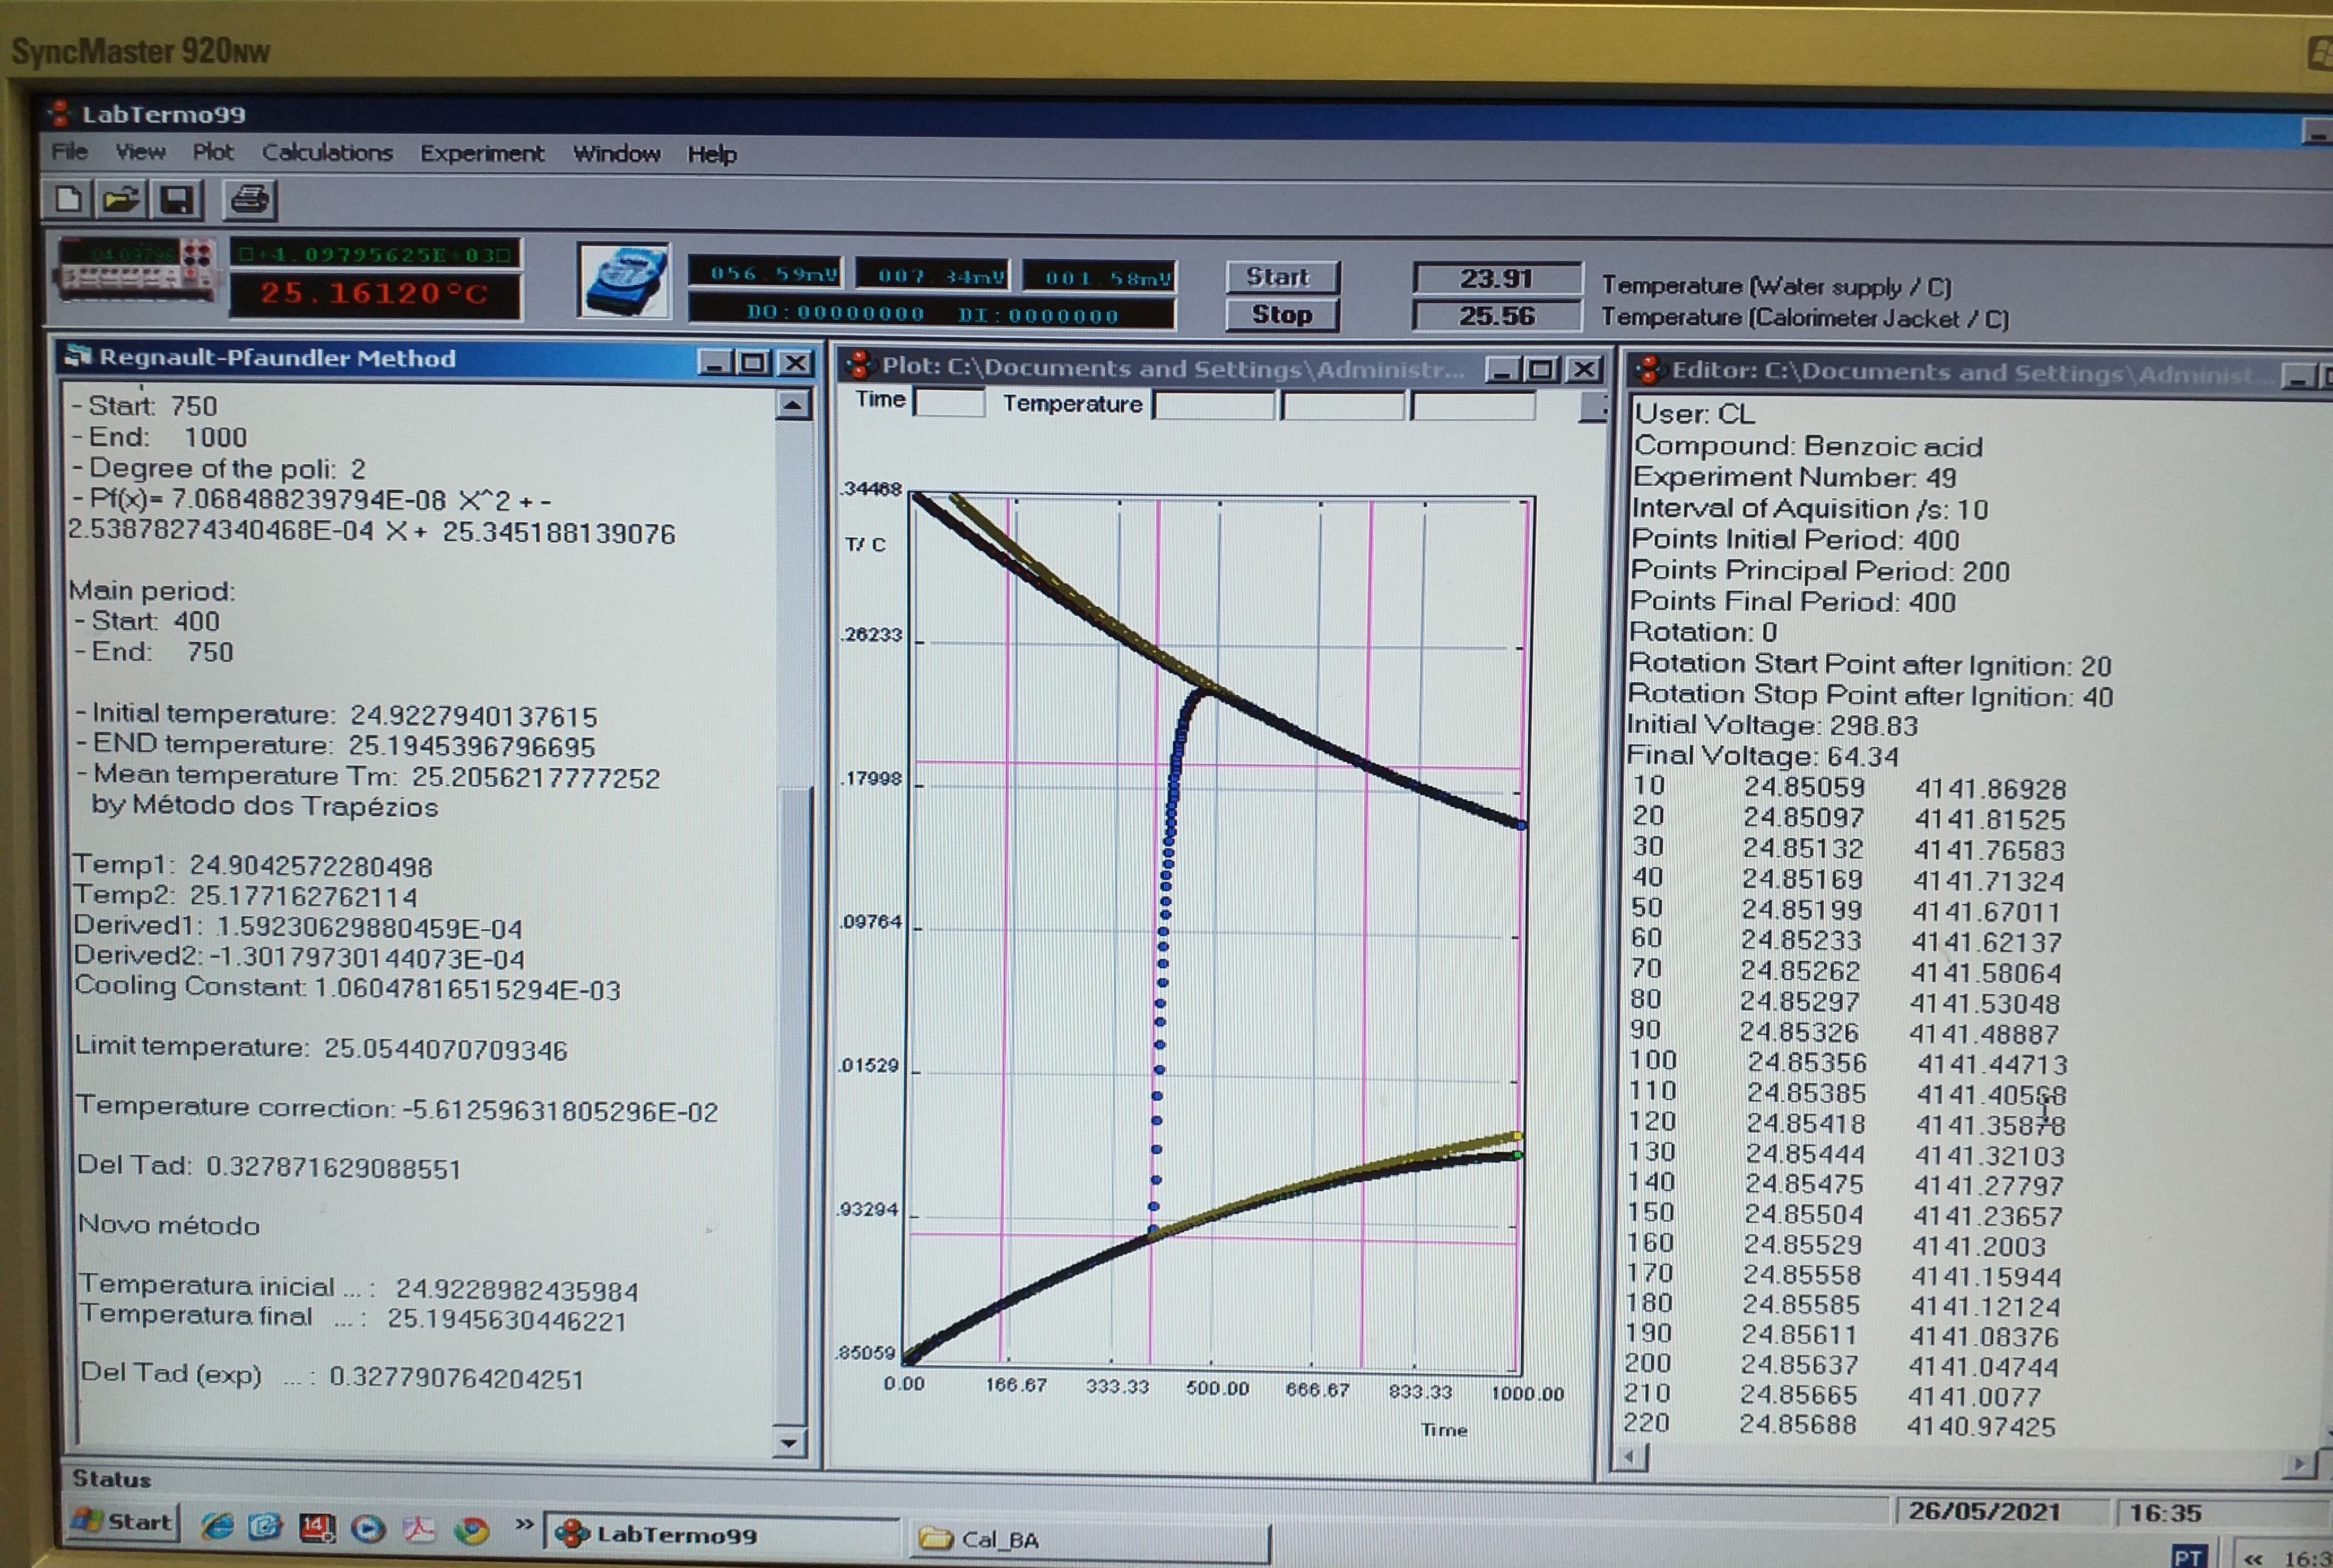Click the 'Compound: Benzoic acid' line in Editor
Screen dimensions: 2333x1568
coord(1807,446)
